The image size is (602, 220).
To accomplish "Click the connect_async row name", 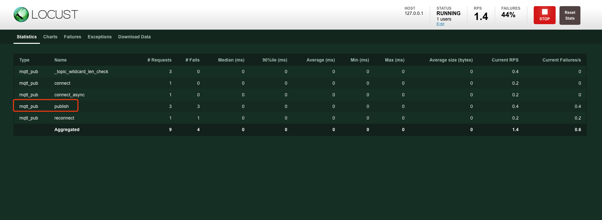I will (70, 95).
